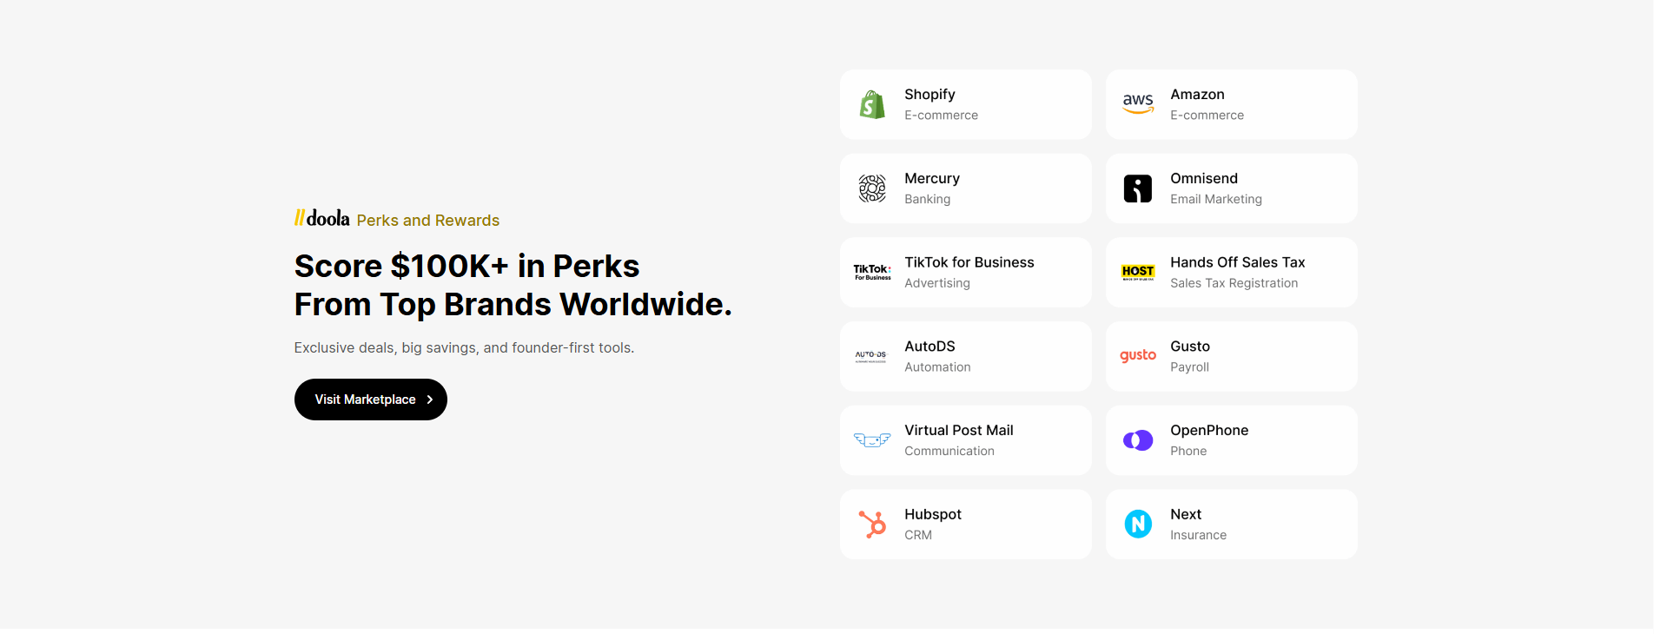Open the Hubspot CRM perk title
The image size is (1654, 634).
point(933,515)
